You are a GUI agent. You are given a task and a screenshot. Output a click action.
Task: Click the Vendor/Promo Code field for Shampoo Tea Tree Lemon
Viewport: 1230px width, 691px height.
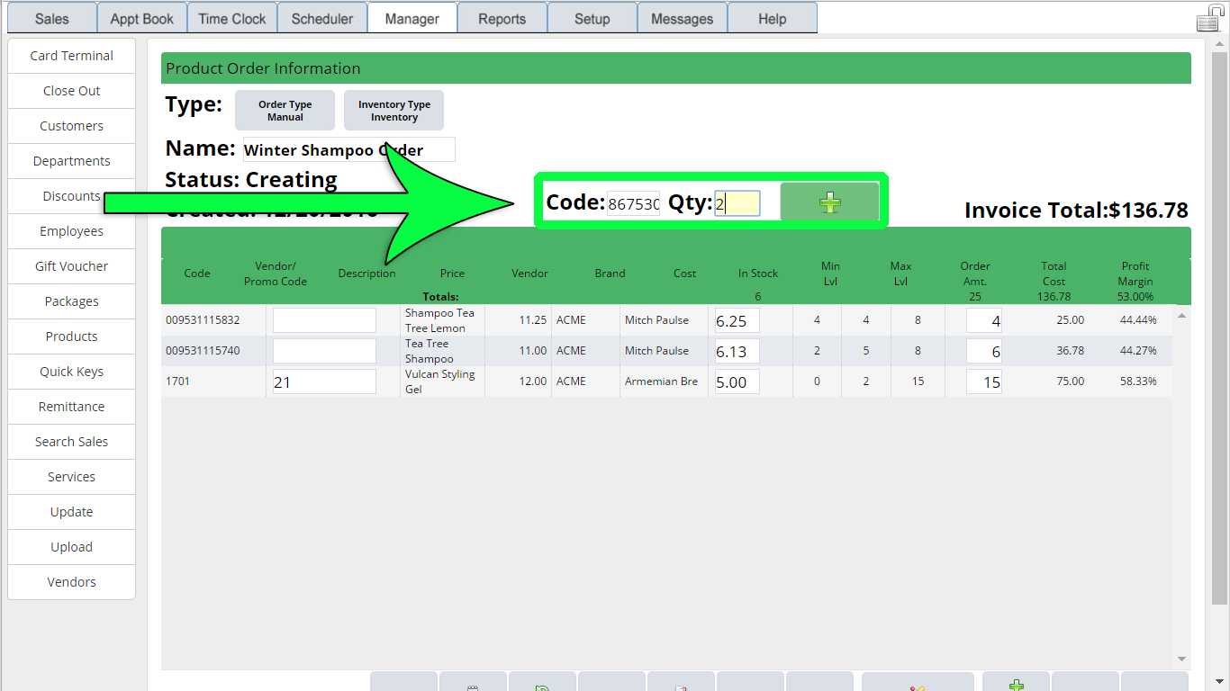coord(324,320)
